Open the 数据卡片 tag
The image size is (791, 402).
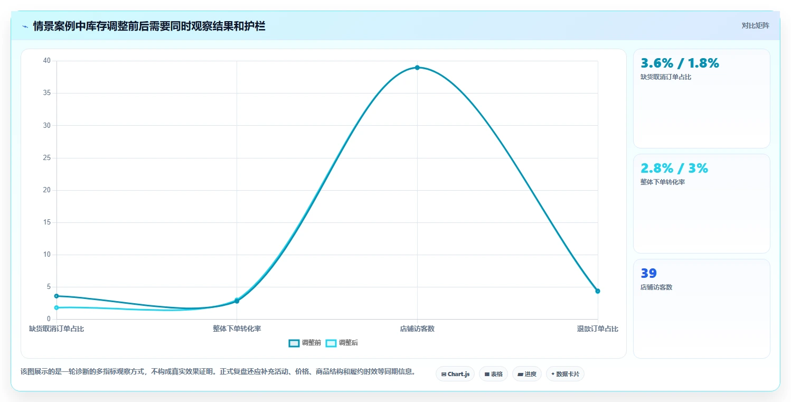click(565, 374)
